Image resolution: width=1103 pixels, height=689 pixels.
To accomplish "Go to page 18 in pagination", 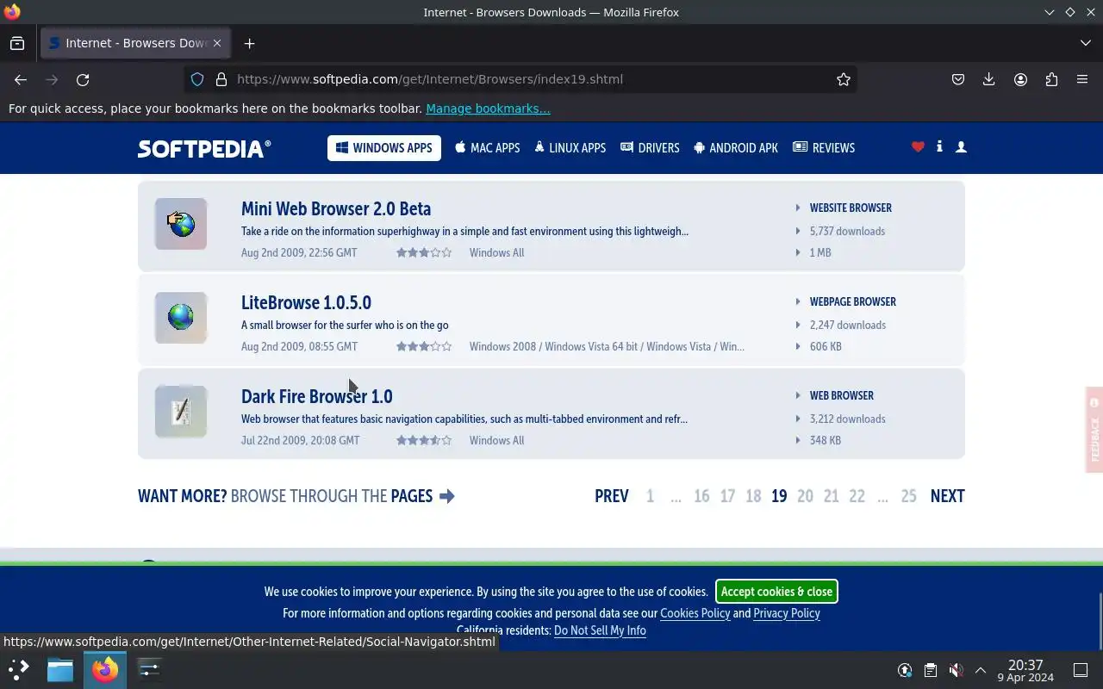I will 753,496.
